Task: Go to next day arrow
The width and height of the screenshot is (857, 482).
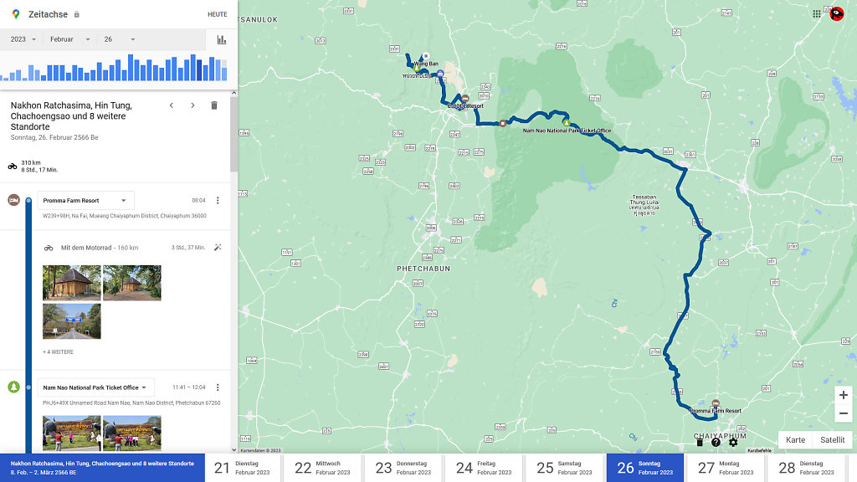Action: click(x=192, y=105)
